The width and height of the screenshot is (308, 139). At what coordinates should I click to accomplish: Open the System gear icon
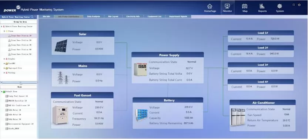click(279, 6)
